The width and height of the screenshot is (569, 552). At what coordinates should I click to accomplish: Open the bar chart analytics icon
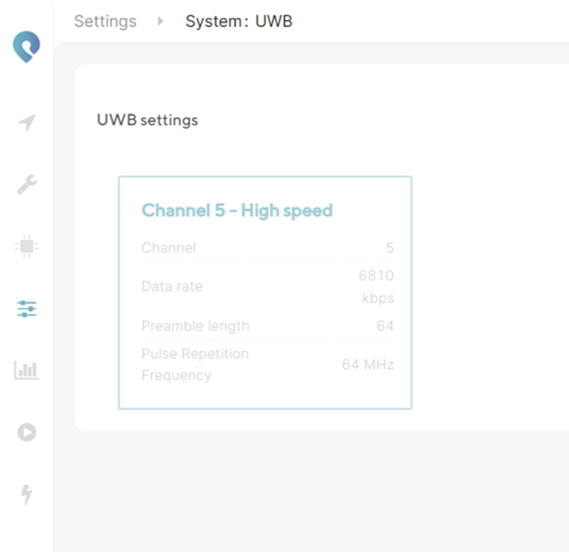(27, 370)
